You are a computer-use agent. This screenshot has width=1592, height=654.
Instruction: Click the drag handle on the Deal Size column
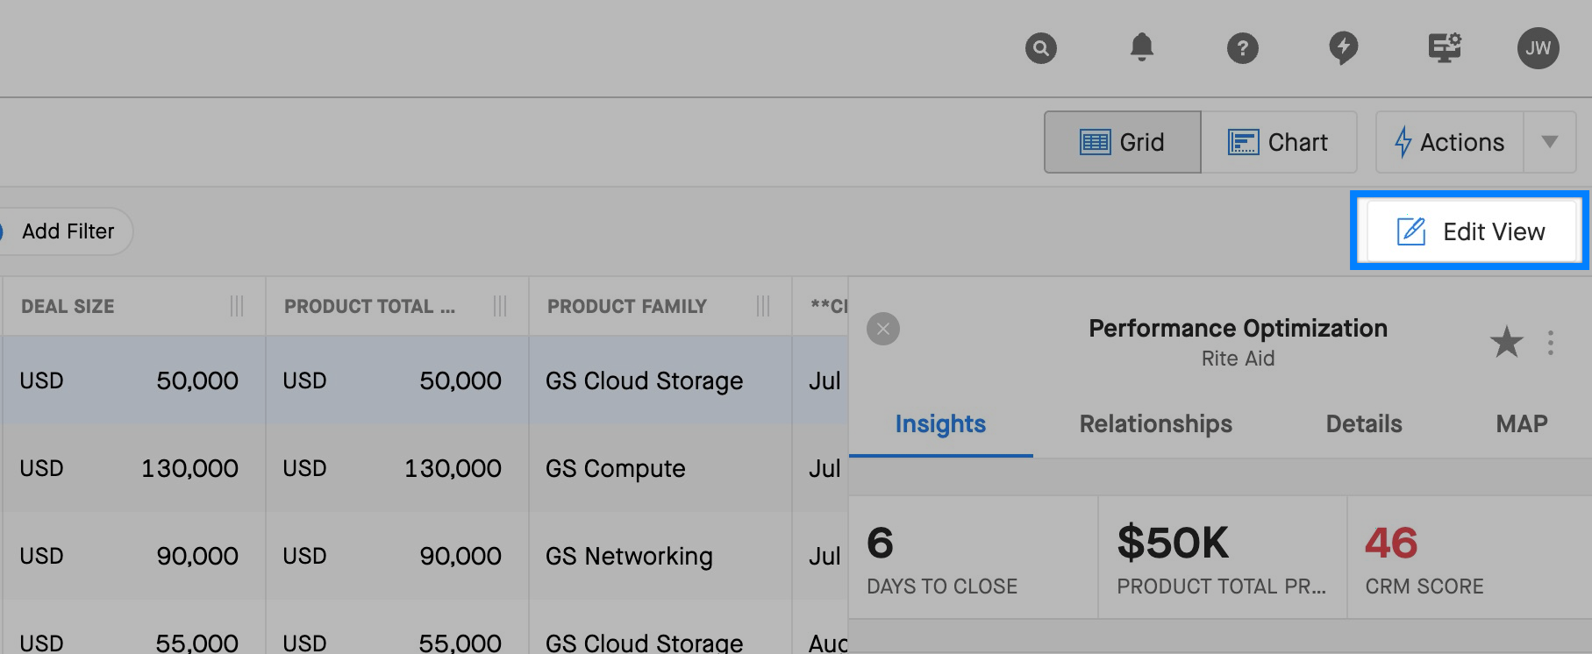237,306
